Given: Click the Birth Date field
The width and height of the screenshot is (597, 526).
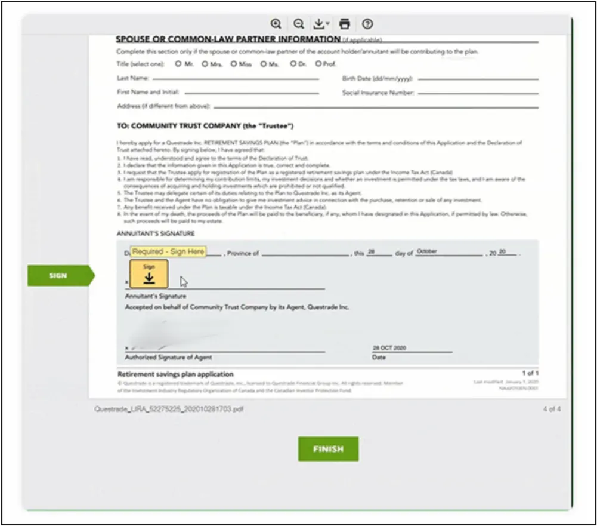Looking at the screenshot, I should click(478, 78).
